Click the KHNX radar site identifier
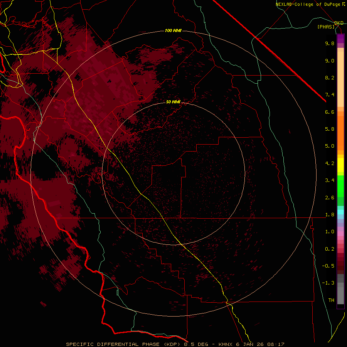 coord(226,344)
